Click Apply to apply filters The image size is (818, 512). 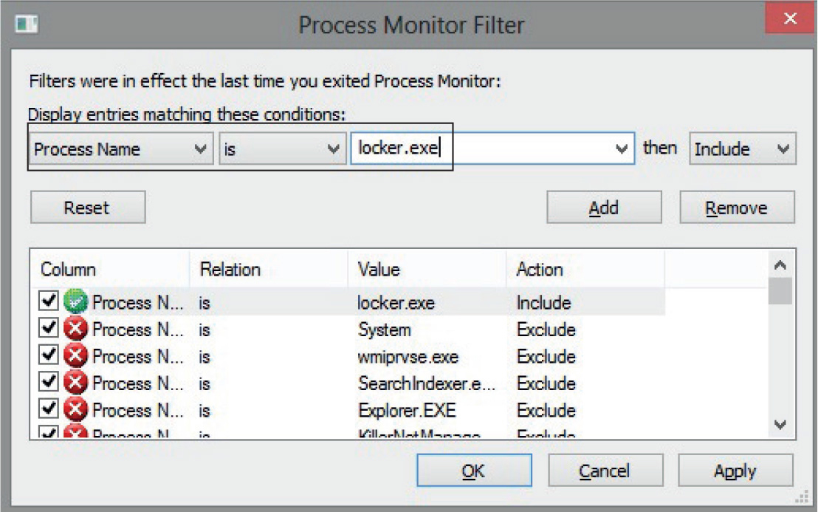click(735, 471)
